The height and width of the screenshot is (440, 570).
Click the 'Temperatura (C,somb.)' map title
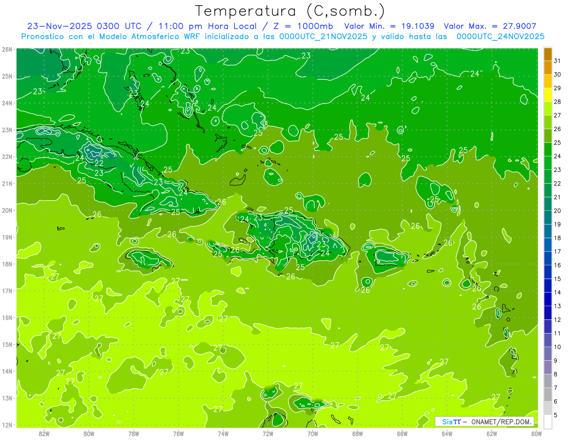pos(290,11)
